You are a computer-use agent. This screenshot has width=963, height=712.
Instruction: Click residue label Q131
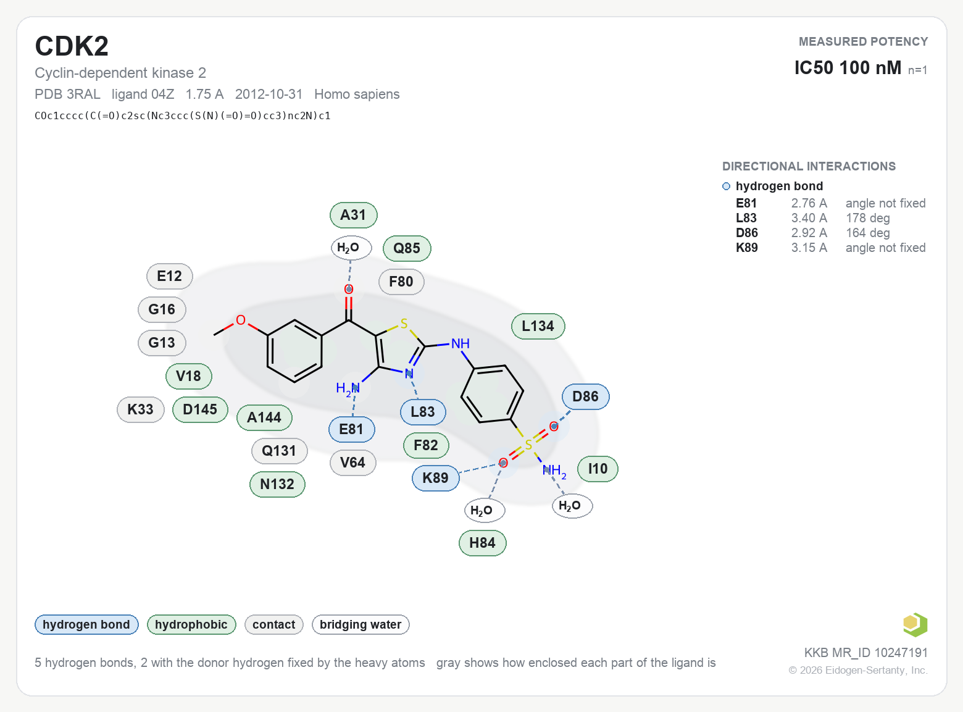pyautogui.click(x=279, y=451)
